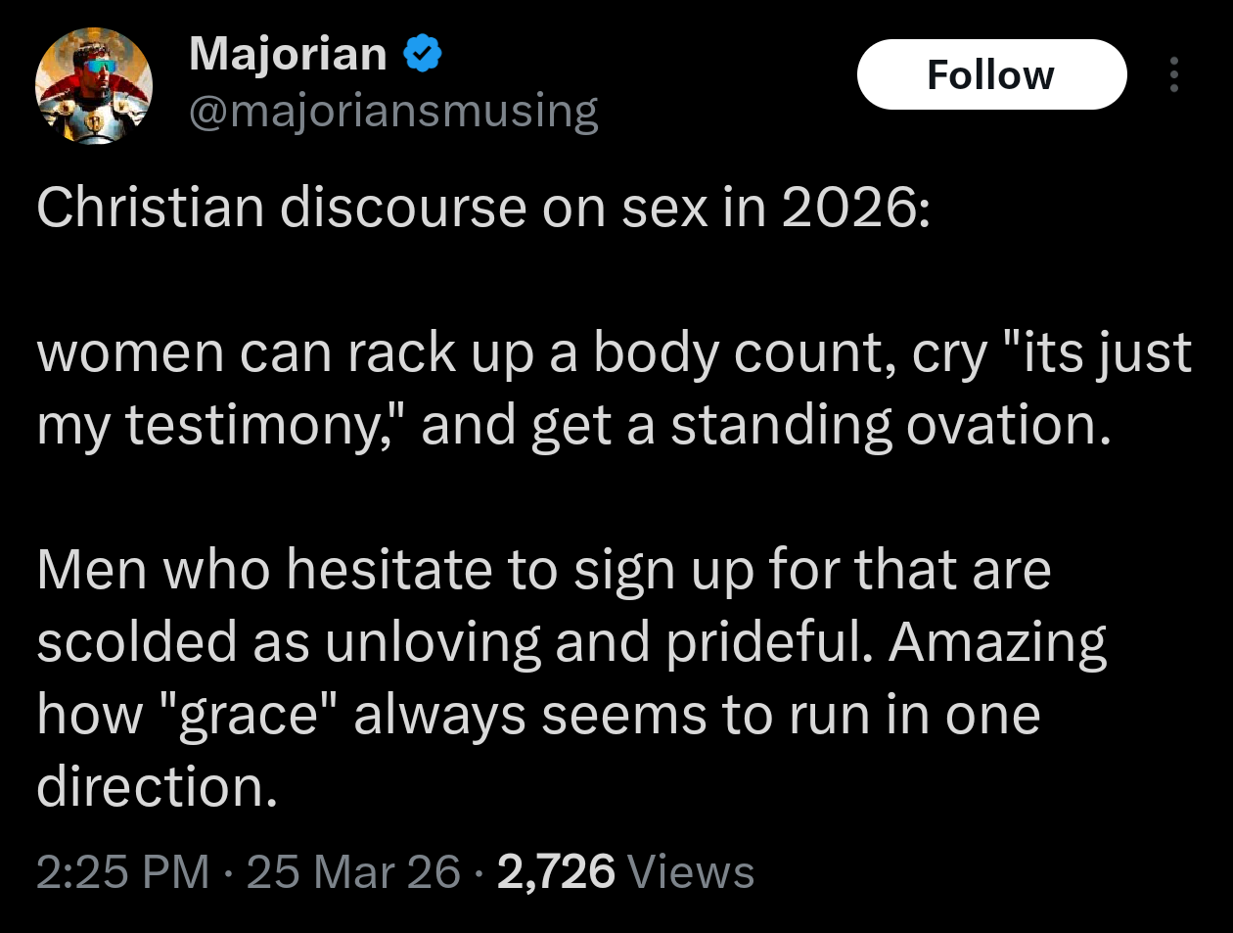This screenshot has height=933, width=1233.
Task: Click the final word "direction."
Action: [157, 787]
